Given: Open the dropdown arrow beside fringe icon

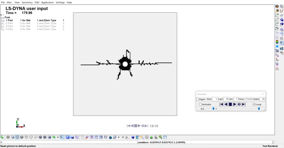Looking at the screenshot, I should [58, 137].
